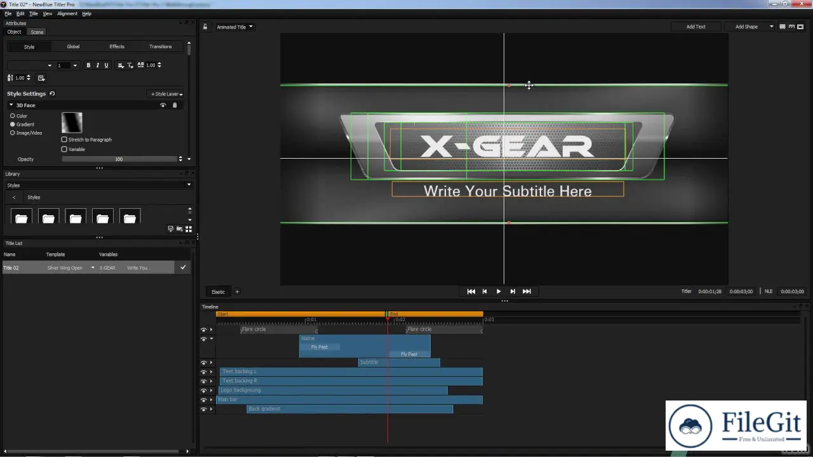This screenshot has height=457, width=813.
Task: Expand the Text backing L layer
Action: [212, 372]
